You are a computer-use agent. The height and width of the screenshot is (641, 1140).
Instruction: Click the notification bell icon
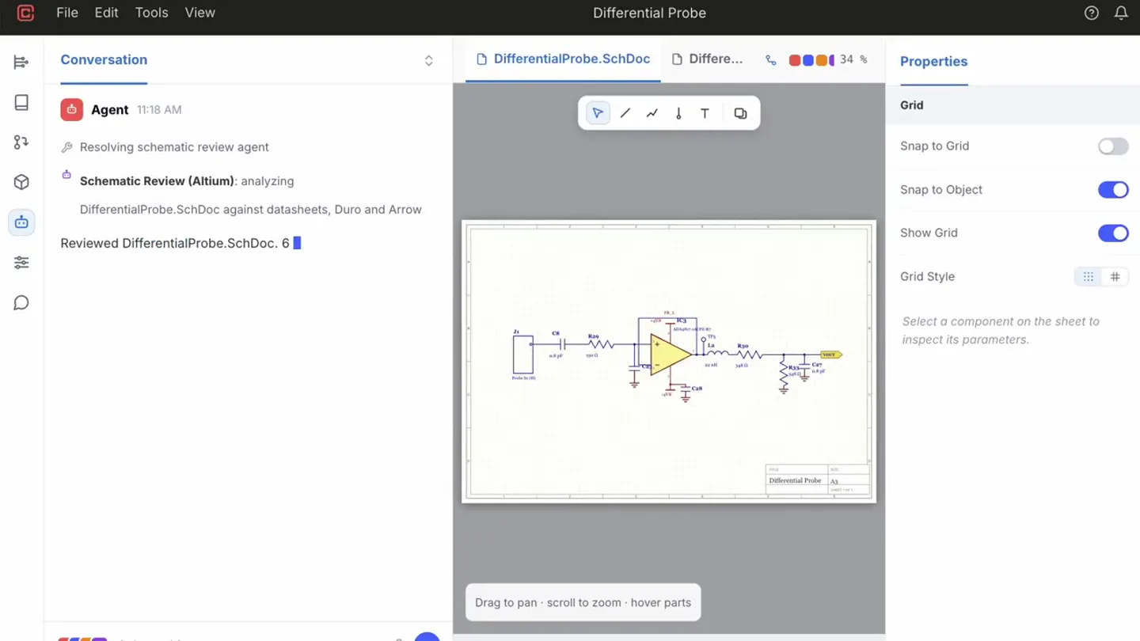pos(1121,13)
